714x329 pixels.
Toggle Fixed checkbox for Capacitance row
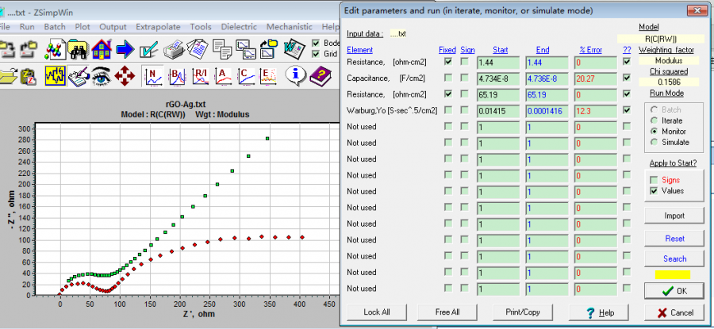[x=449, y=78]
